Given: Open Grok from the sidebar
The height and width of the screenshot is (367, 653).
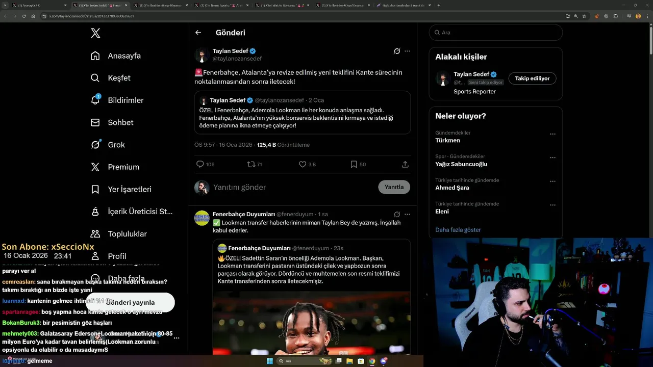Looking at the screenshot, I should (108, 145).
